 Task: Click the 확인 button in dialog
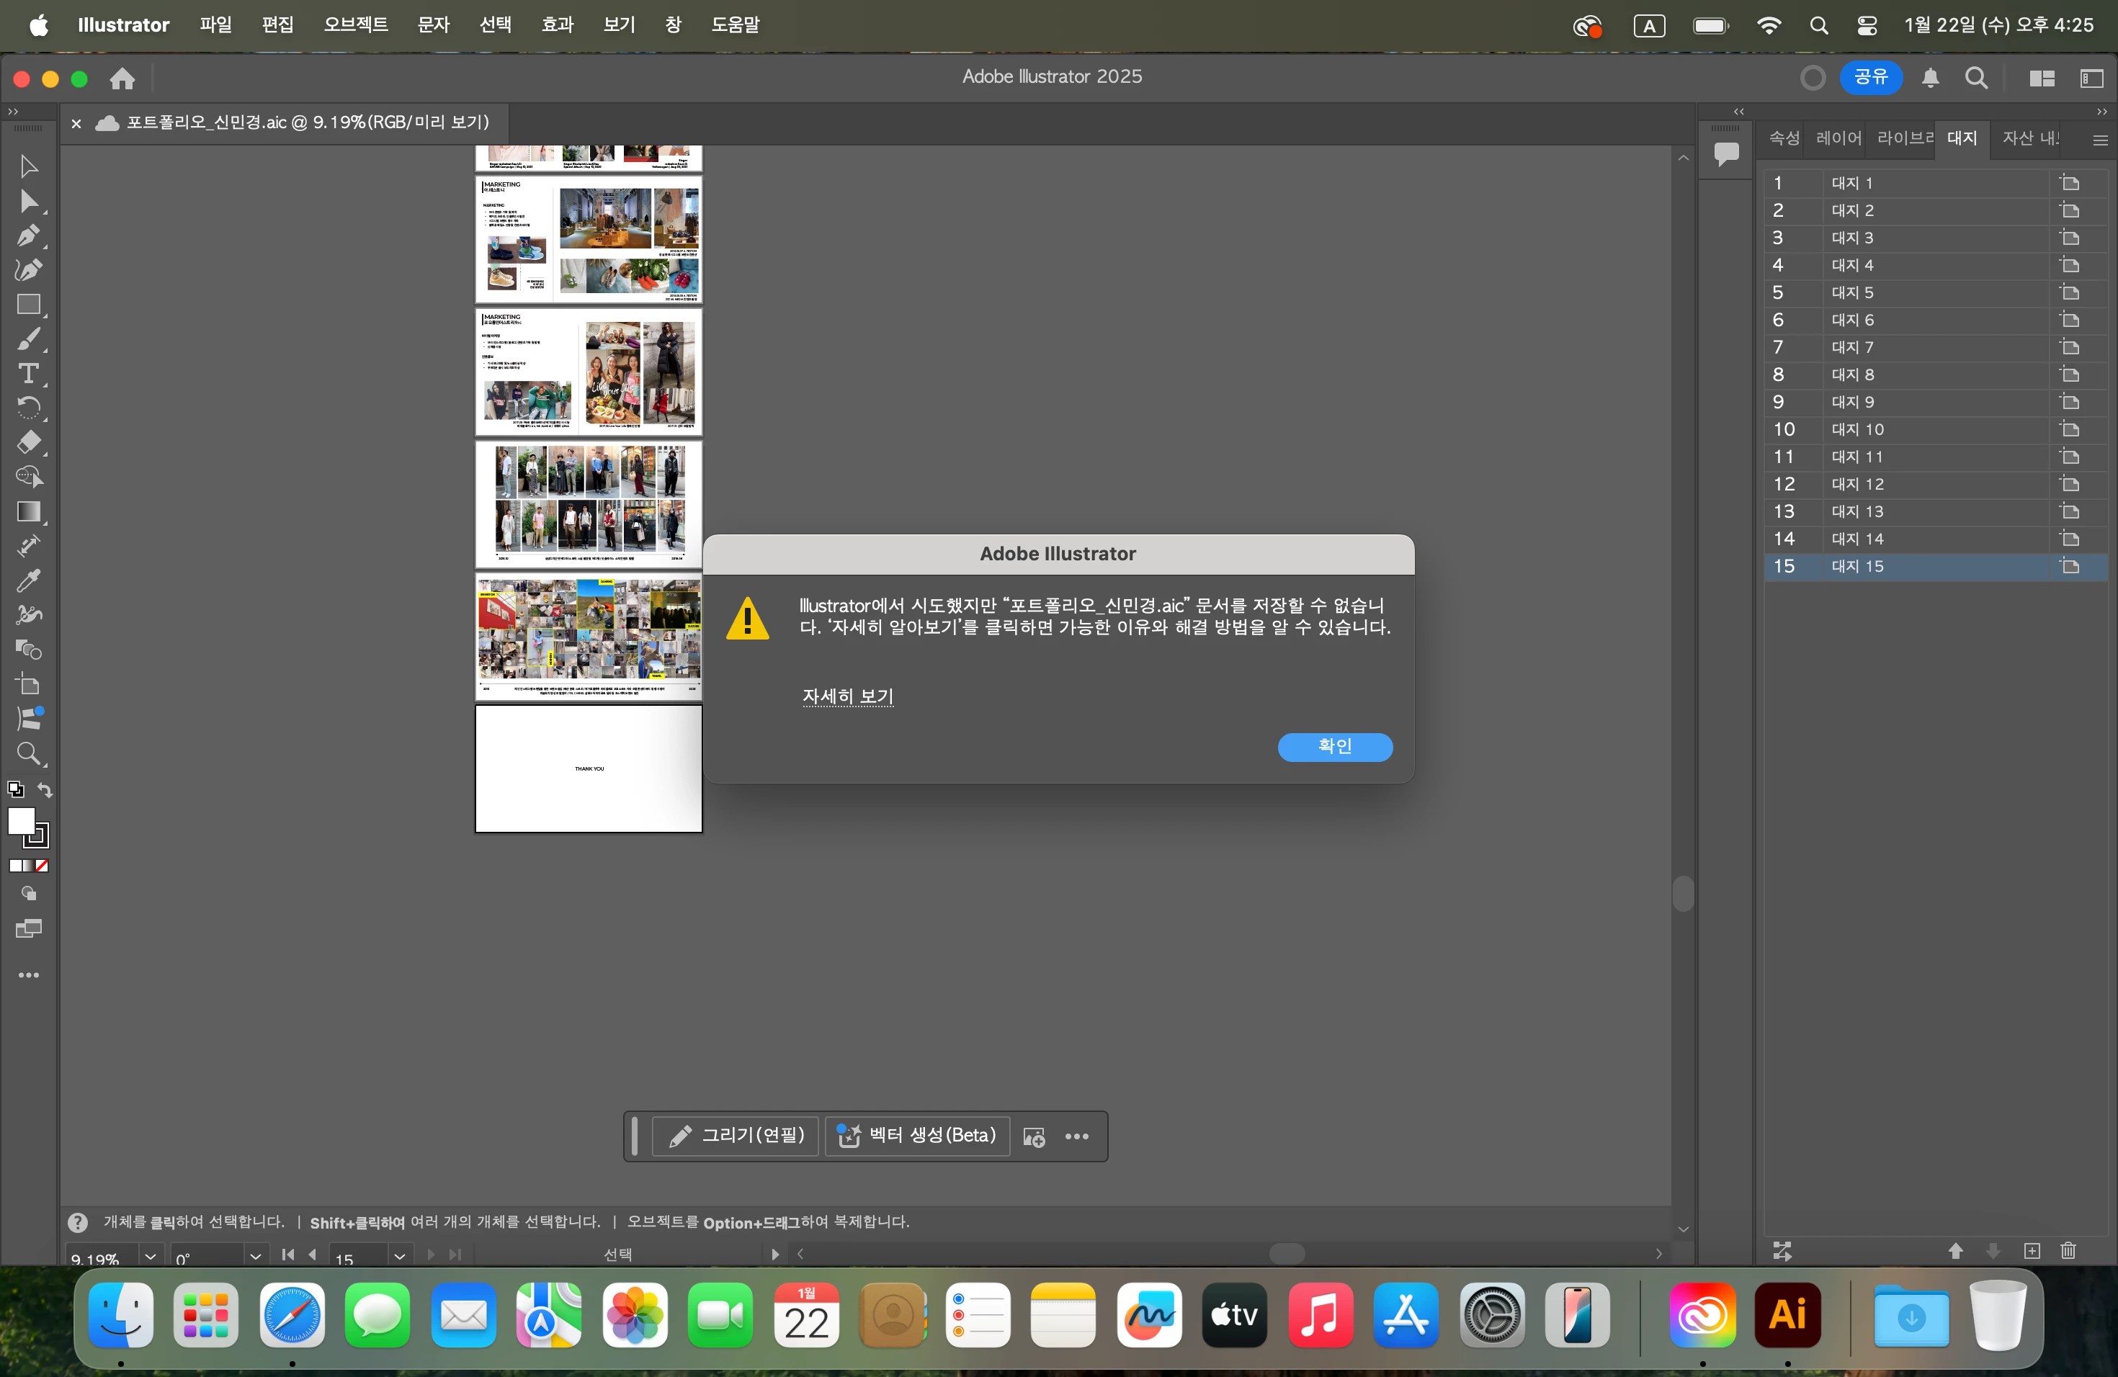1334,746
